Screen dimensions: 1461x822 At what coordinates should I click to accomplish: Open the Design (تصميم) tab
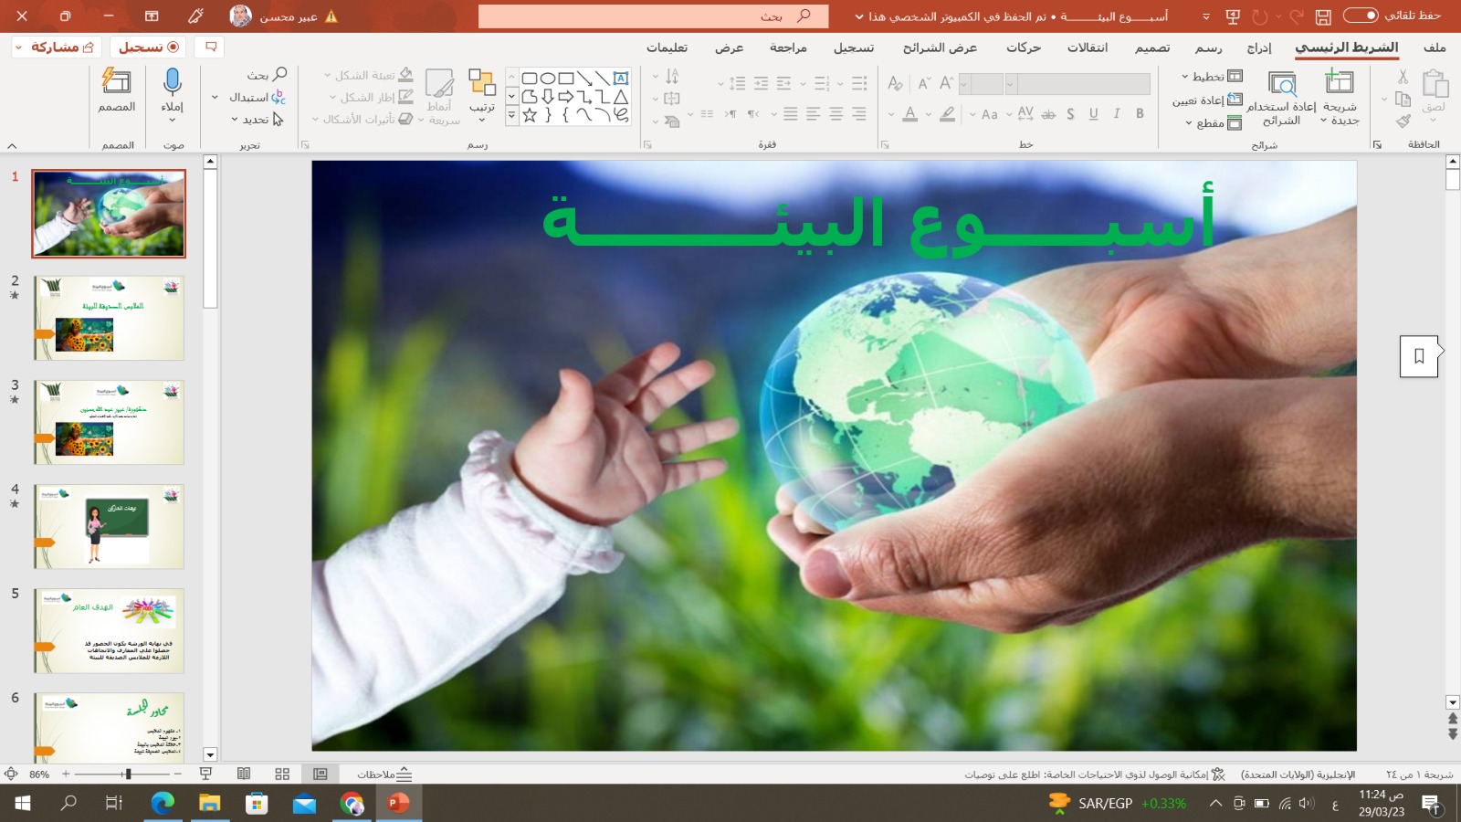pyautogui.click(x=1152, y=47)
